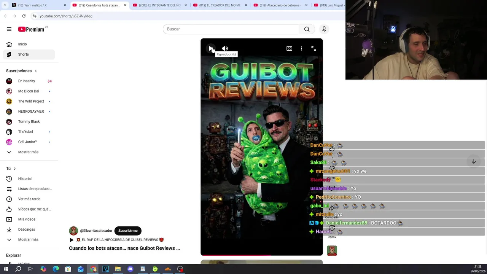The image size is (487, 274).
Task: Open Historial
Action: tap(29, 179)
